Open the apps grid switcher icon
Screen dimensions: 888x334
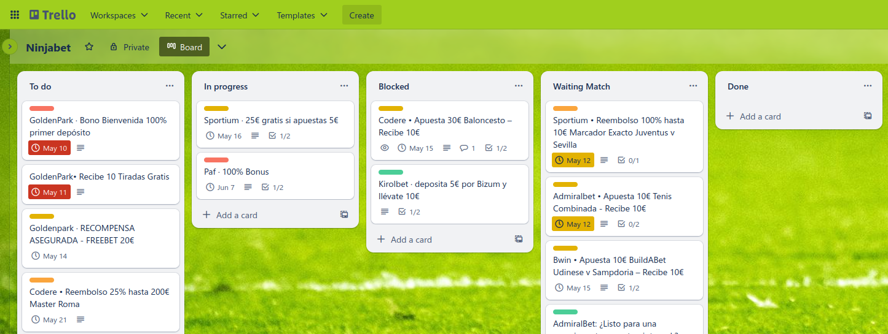pos(15,15)
